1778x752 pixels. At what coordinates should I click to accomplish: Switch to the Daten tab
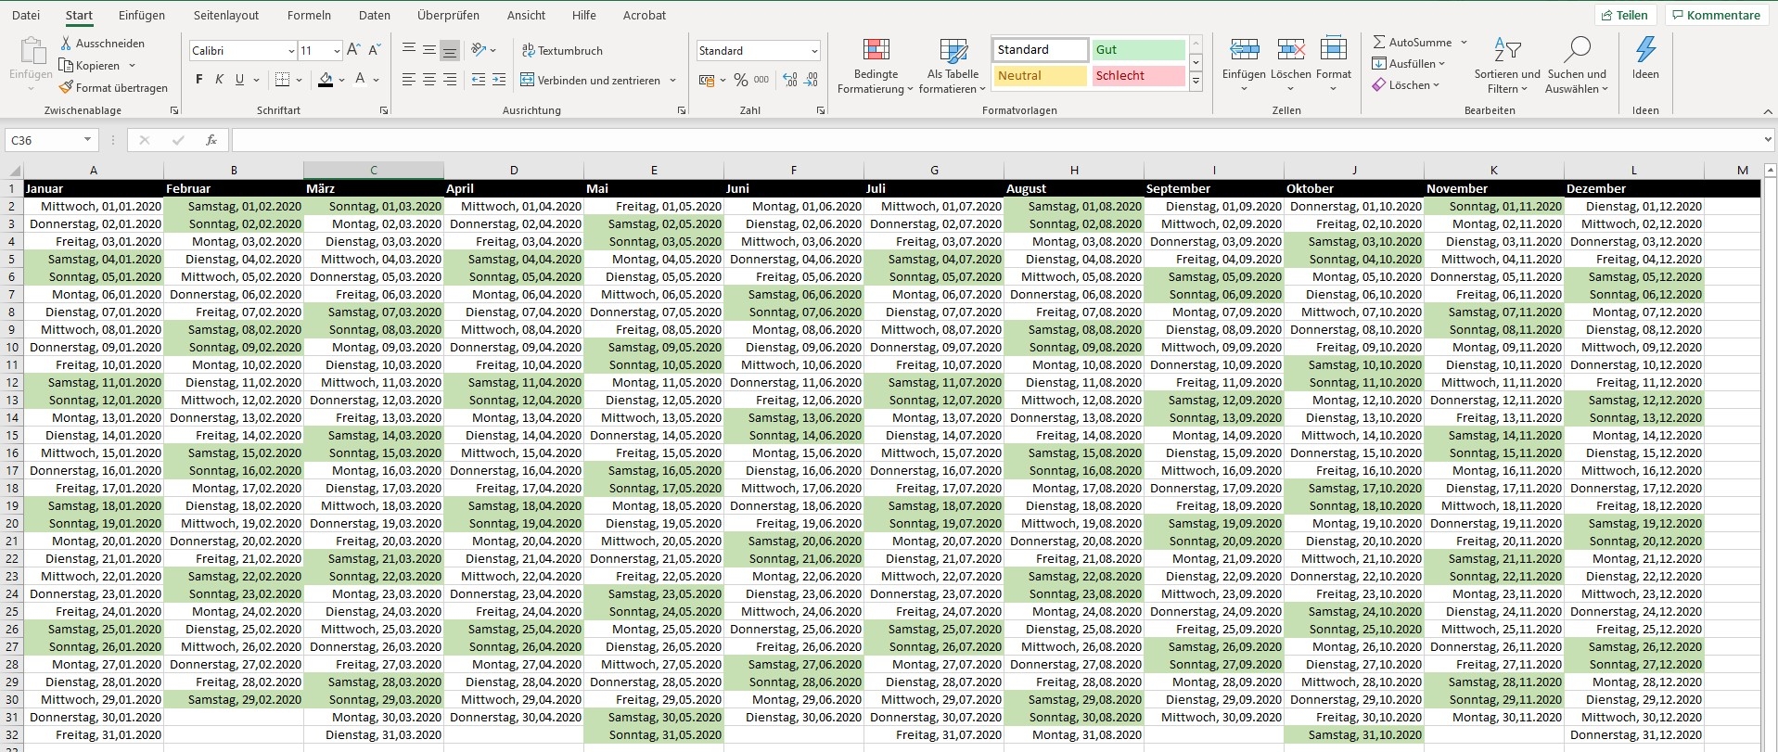click(x=374, y=15)
